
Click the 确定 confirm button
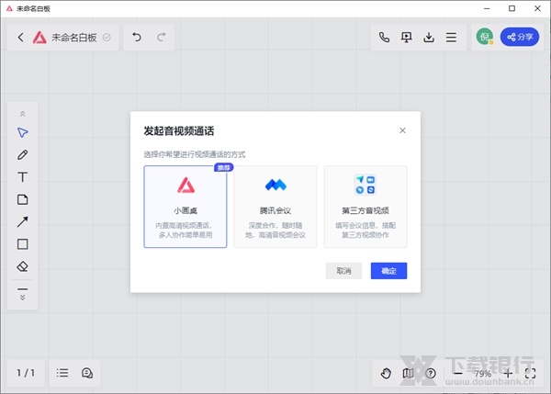coord(388,271)
